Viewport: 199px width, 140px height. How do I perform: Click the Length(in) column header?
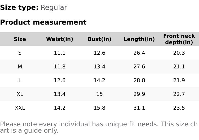pos(139,39)
